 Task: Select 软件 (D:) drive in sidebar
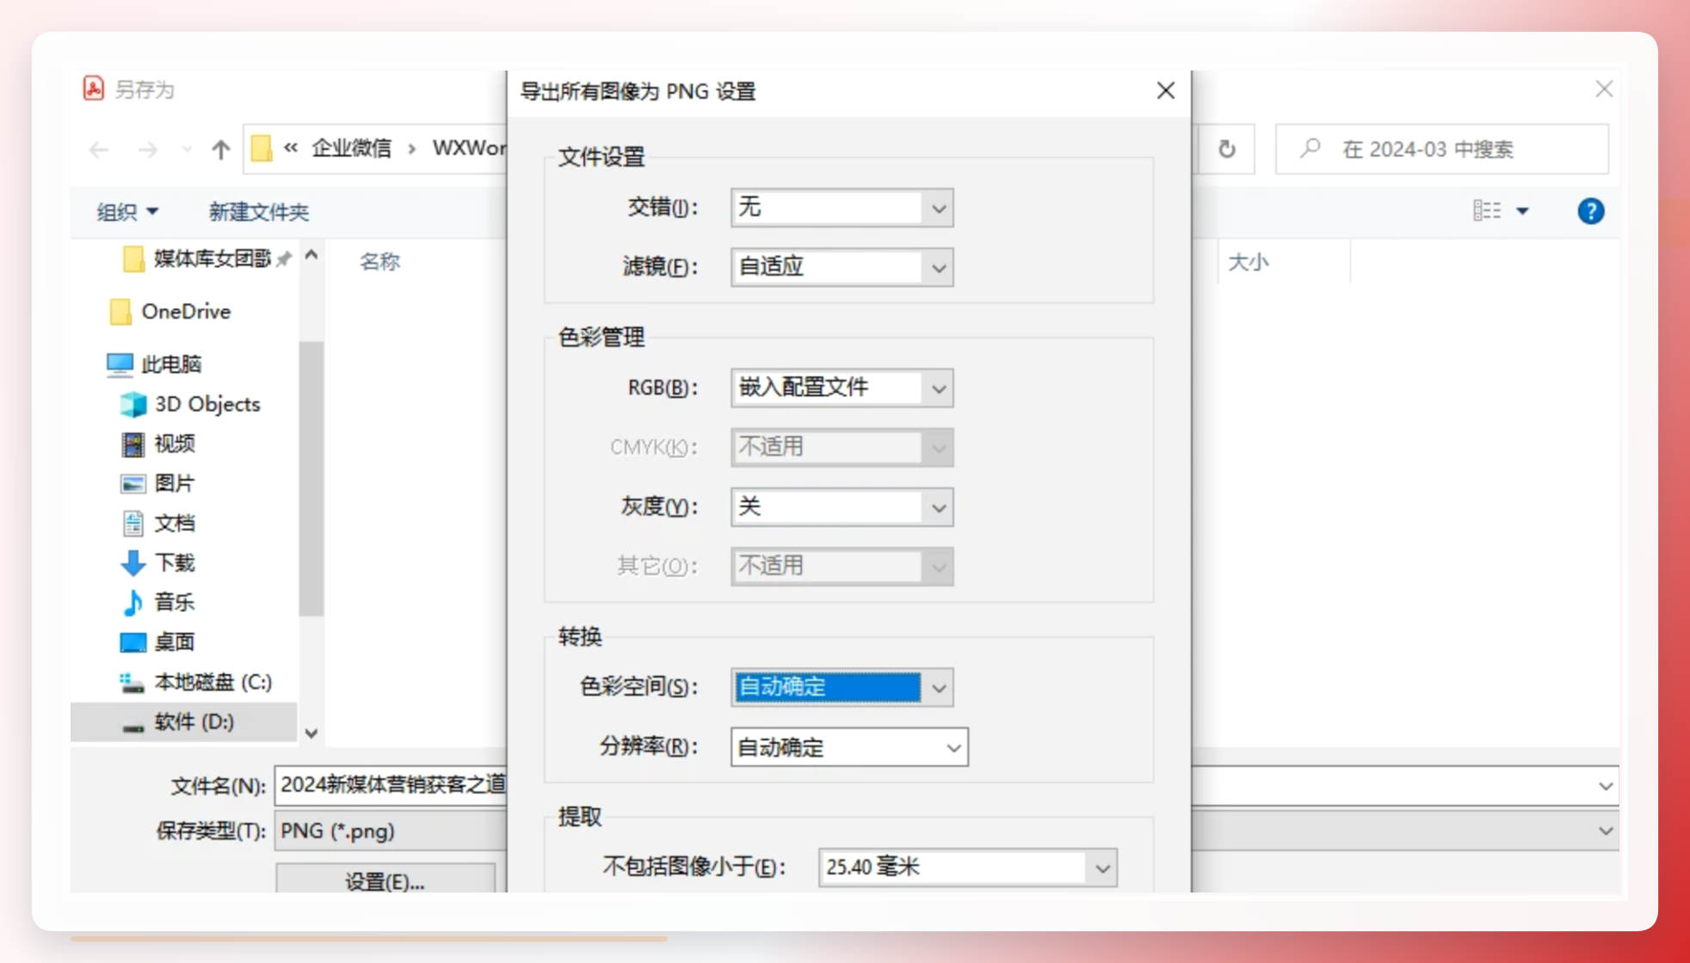[x=184, y=721]
